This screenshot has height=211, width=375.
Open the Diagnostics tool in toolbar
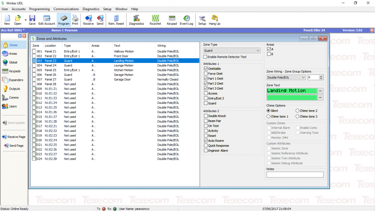[136, 19]
